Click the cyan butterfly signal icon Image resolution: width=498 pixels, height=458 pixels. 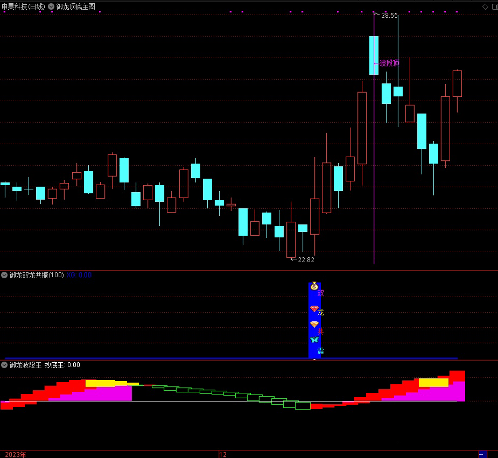314,340
